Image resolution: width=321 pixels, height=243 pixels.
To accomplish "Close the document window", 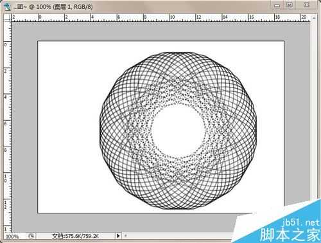I will (307, 5).
